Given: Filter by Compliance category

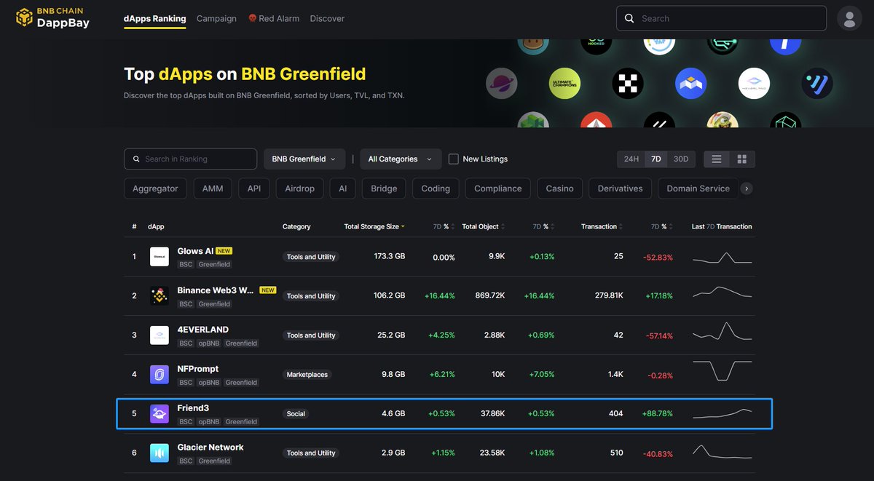Looking at the screenshot, I should tap(498, 188).
